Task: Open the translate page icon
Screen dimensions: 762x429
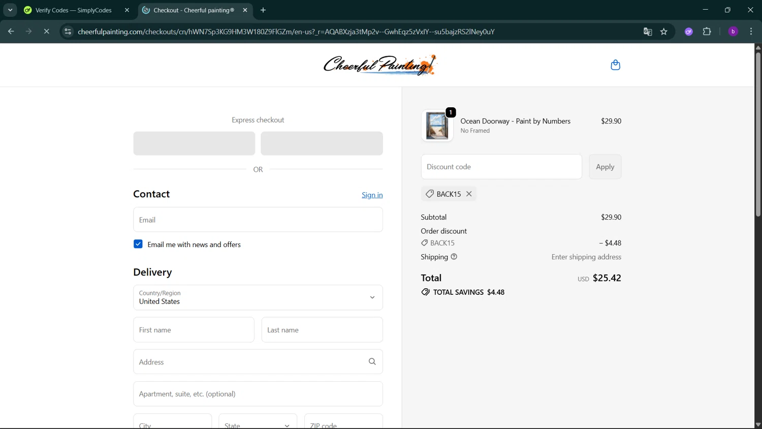Action: point(647,32)
